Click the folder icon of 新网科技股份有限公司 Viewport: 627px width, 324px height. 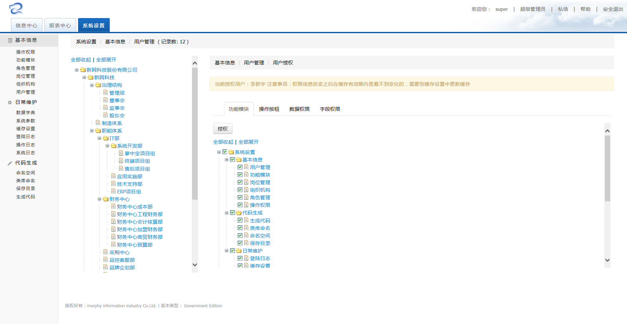coord(83,70)
